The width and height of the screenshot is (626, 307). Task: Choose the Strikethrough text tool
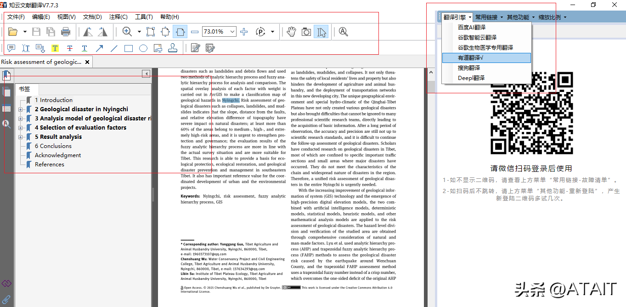click(x=70, y=48)
